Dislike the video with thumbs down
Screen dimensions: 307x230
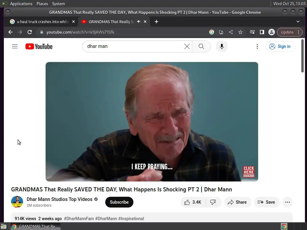point(213,202)
